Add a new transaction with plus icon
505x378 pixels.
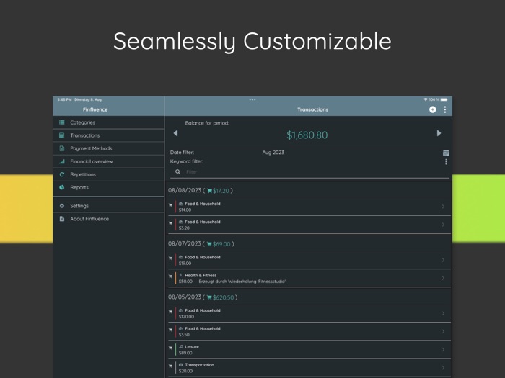[x=433, y=109]
